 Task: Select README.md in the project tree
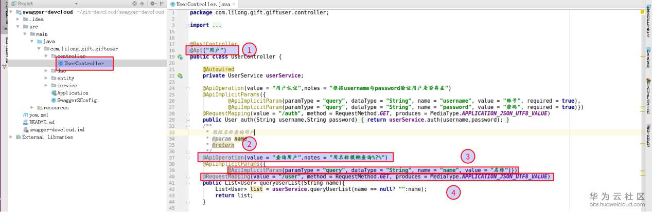[42, 122]
